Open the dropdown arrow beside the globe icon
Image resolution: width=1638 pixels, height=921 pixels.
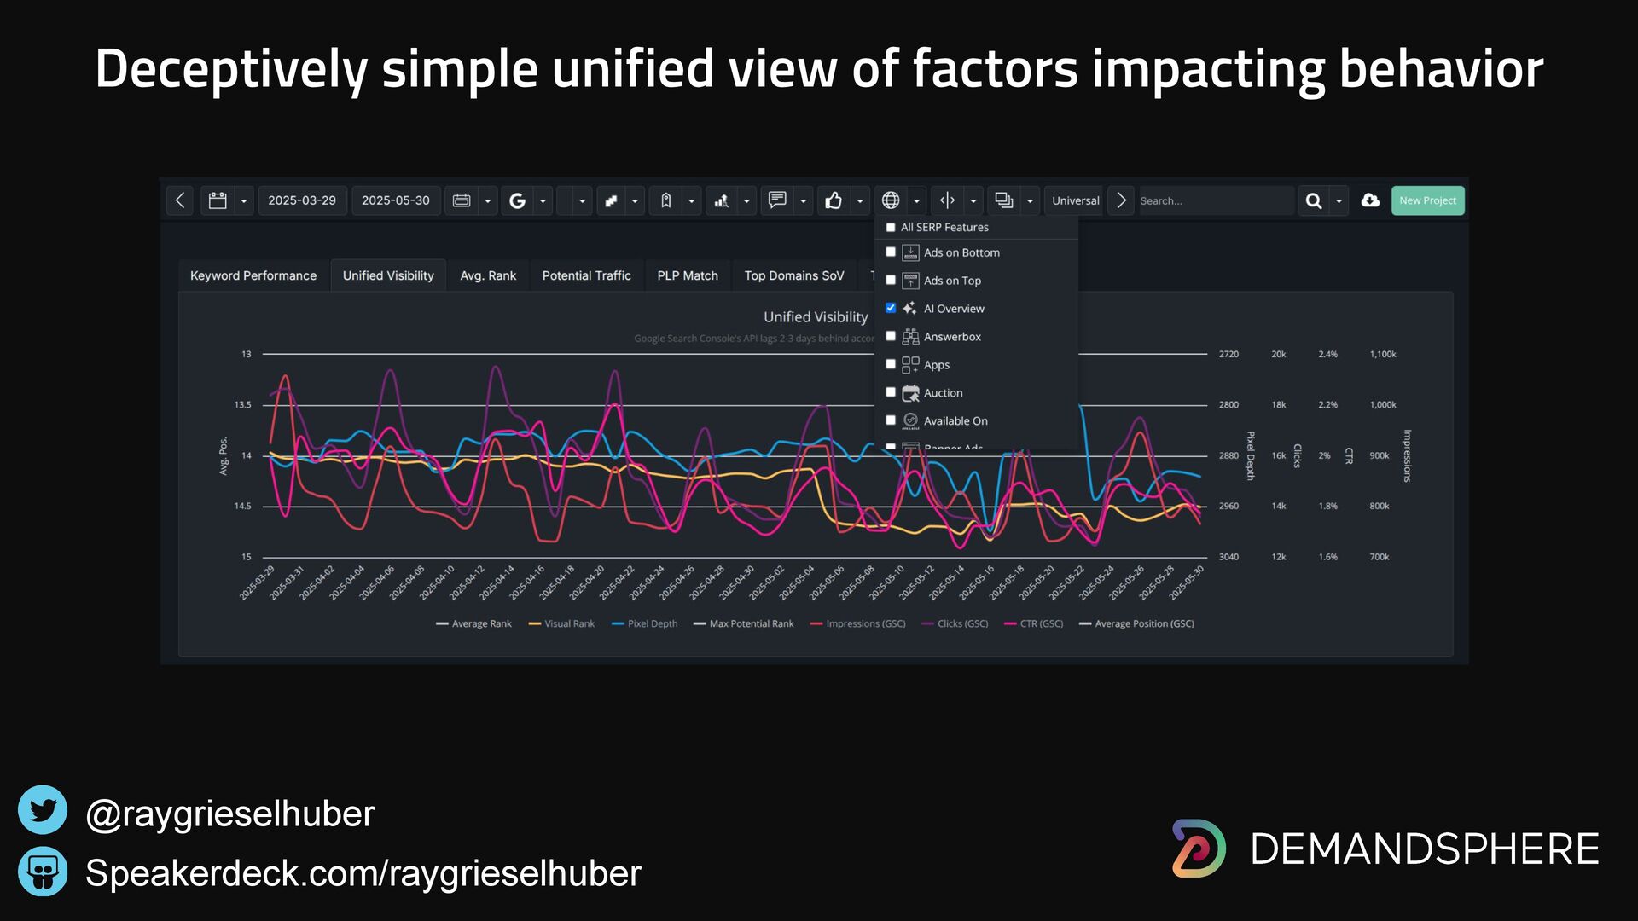pos(917,201)
